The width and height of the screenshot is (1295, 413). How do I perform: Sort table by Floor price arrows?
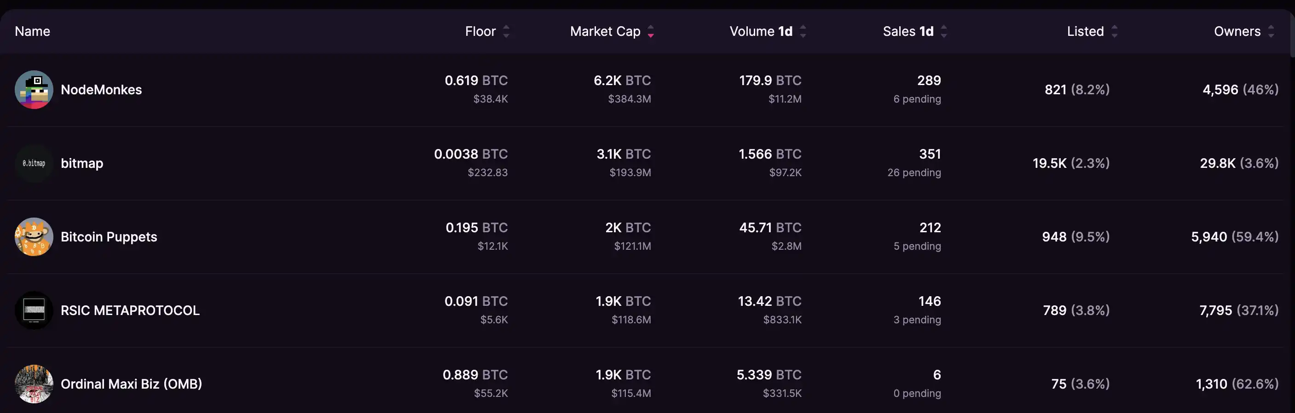pos(506,32)
